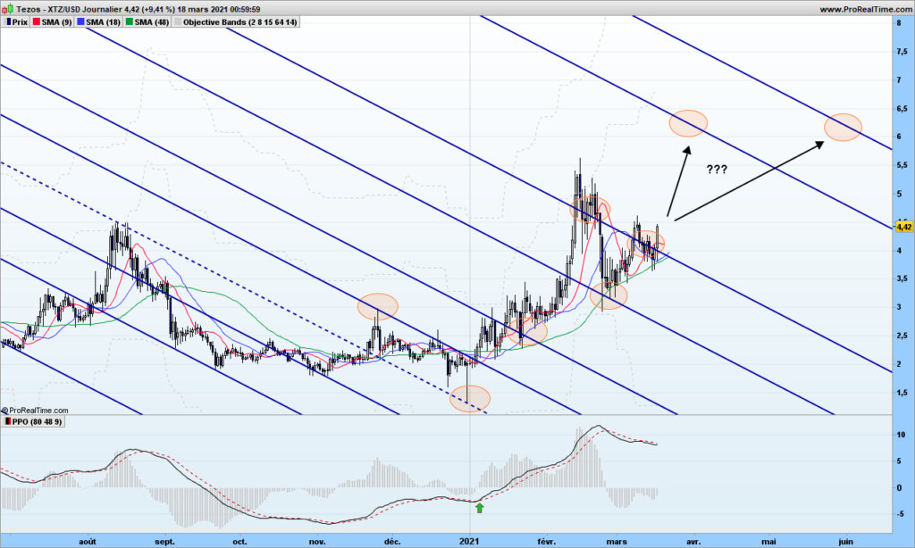Select the green up-arrow marker in the PPO panel
This screenshot has width=915, height=548.
[480, 508]
